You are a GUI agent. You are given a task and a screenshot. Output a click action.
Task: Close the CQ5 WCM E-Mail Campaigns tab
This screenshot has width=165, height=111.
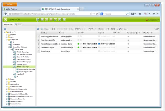[78, 9]
